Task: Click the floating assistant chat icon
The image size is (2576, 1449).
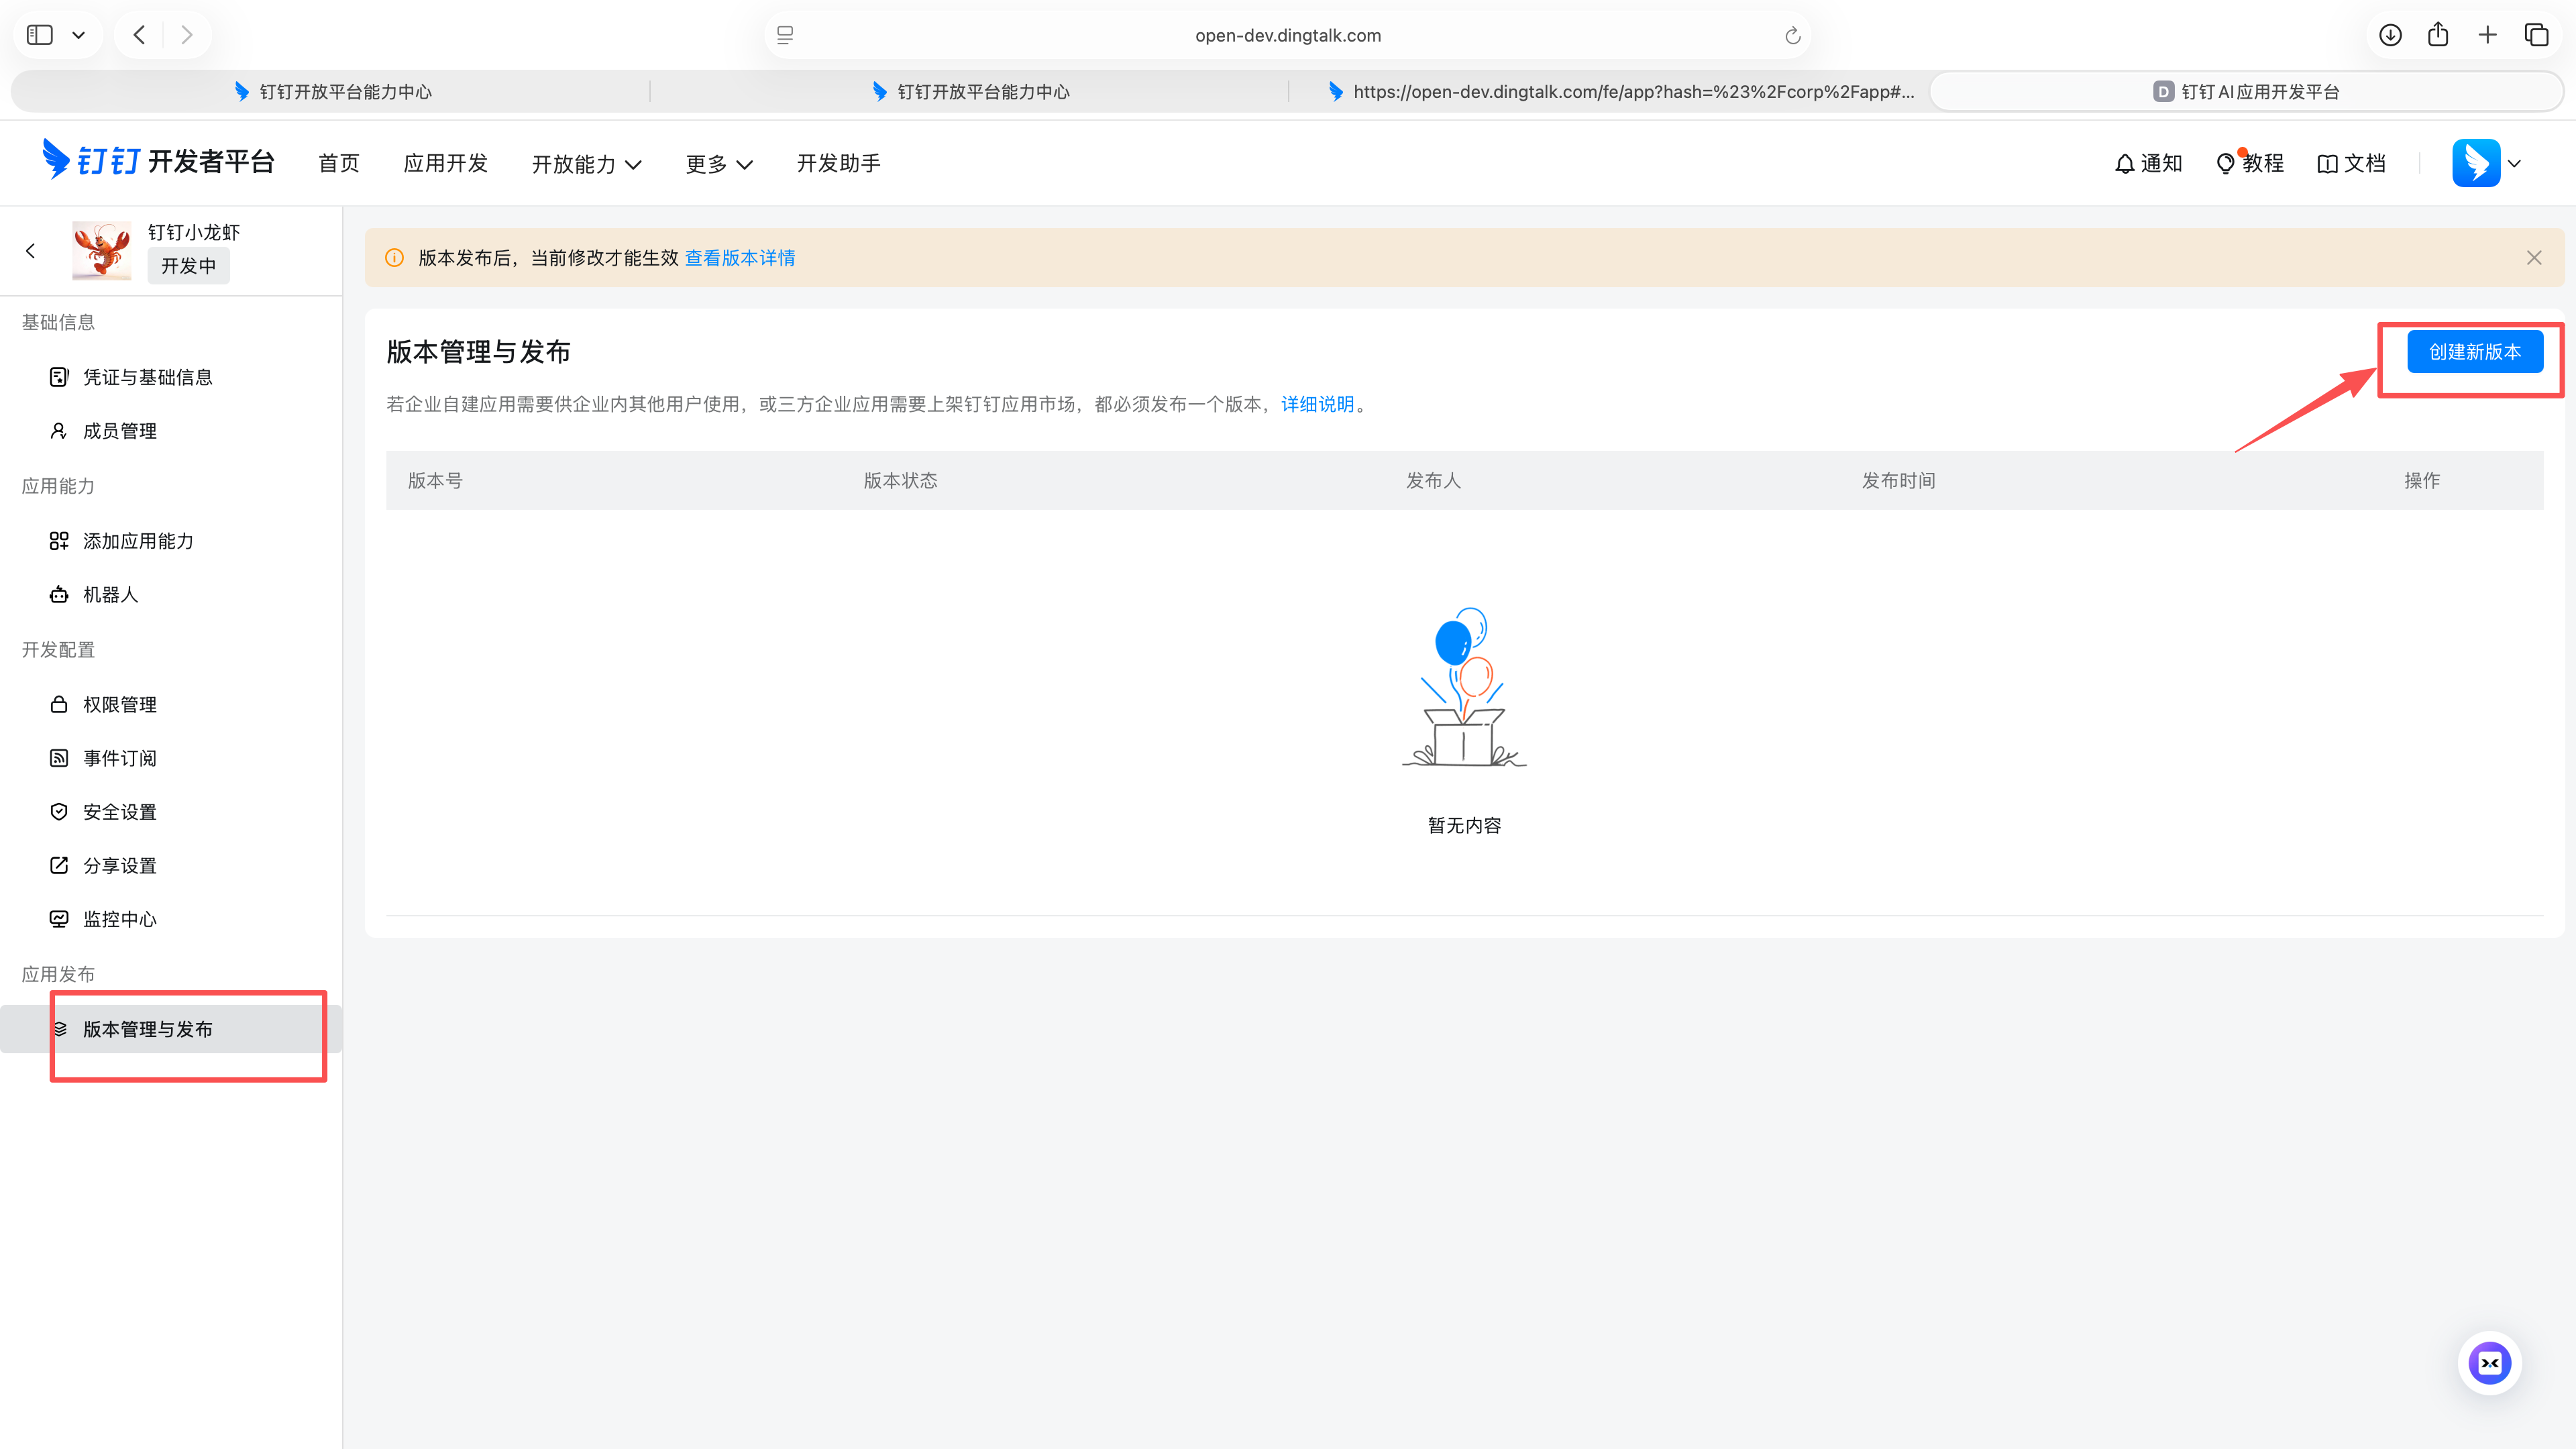Action: click(2489, 1363)
